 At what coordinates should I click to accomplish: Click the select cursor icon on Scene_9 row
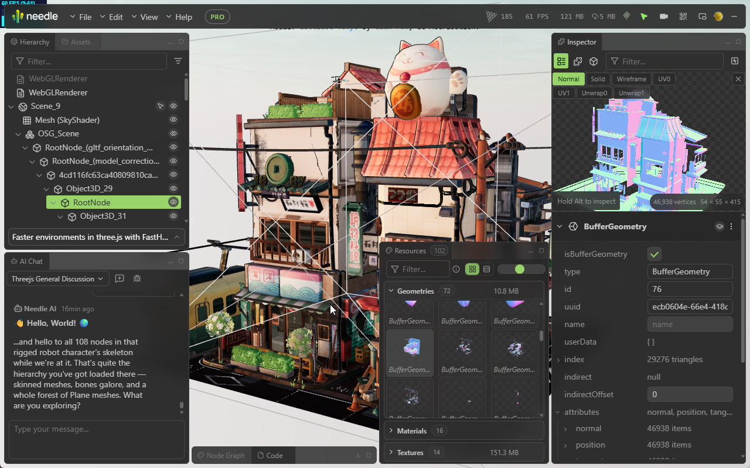point(160,106)
